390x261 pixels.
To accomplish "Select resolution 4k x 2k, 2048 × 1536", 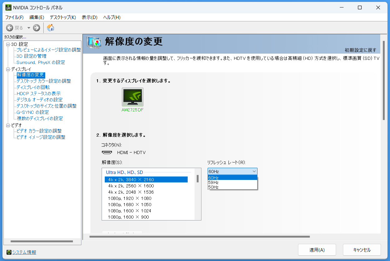I will click(x=146, y=192).
